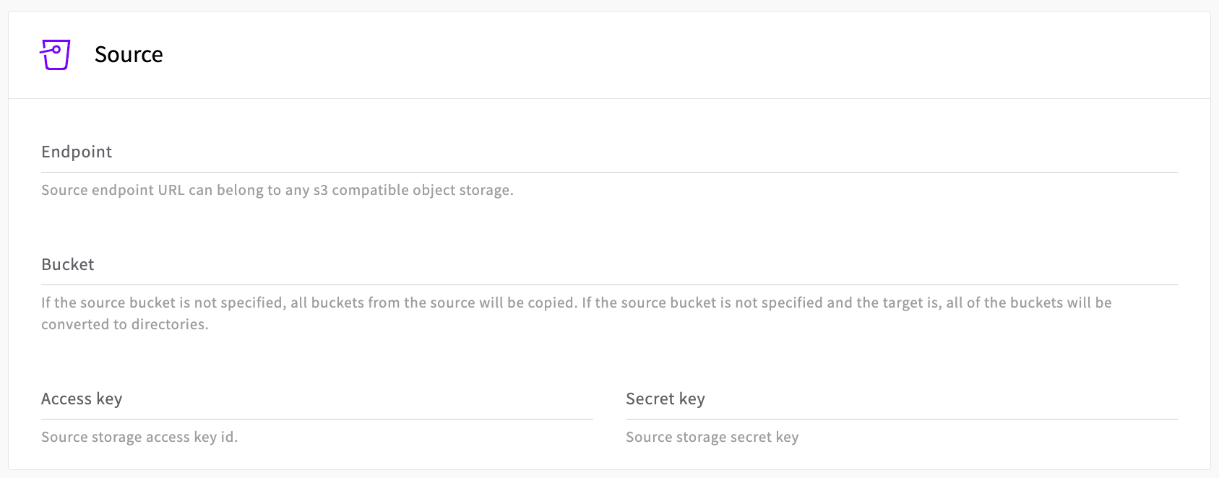
Task: Click the 'Source storage secret key' hint
Action: [x=712, y=438]
